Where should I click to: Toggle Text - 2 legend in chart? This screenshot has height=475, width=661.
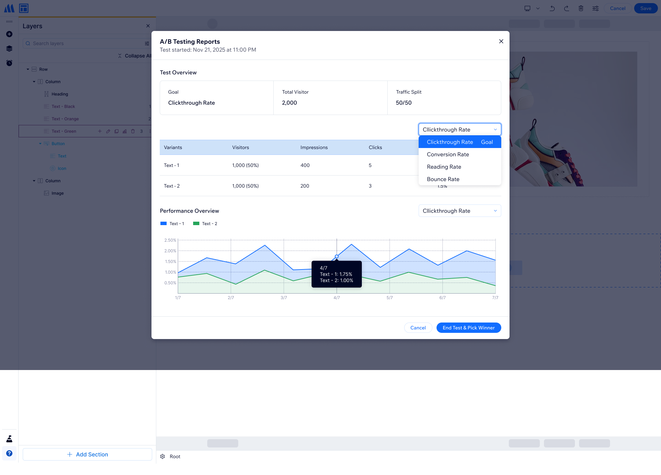205,224
